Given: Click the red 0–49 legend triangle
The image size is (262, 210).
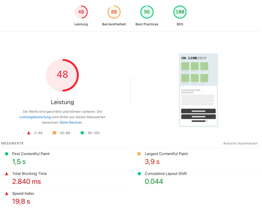Looking at the screenshot, I should click(29, 133).
